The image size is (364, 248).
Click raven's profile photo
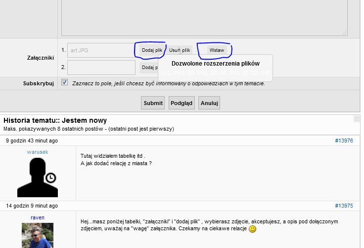[38, 236]
